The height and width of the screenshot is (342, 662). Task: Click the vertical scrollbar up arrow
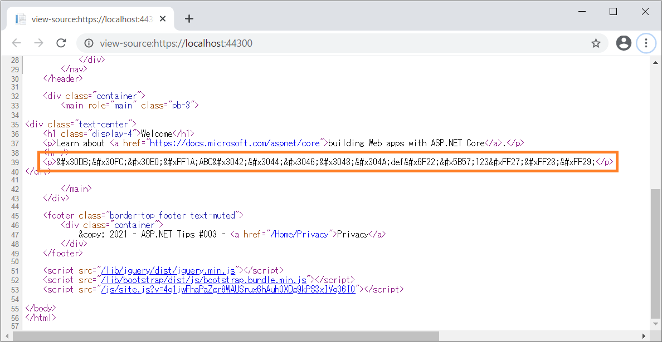[x=656, y=63]
